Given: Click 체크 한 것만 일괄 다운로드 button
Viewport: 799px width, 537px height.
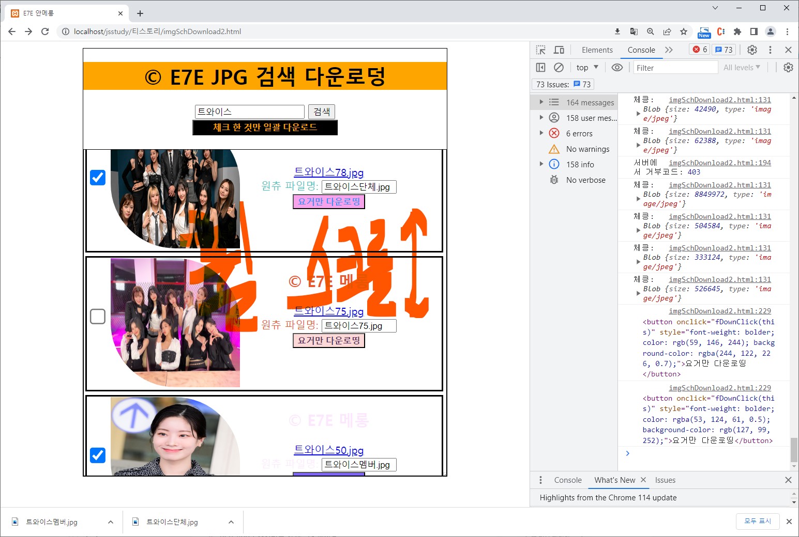Looking at the screenshot, I should [x=265, y=128].
